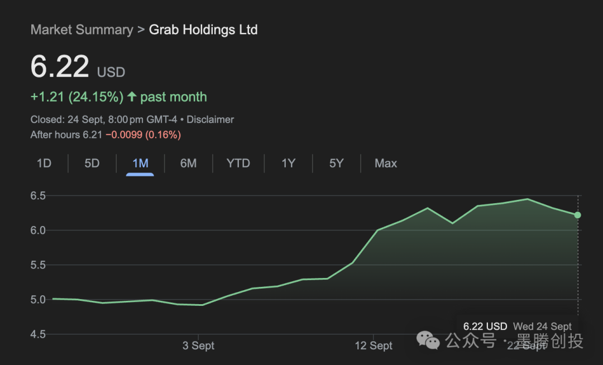Viewport: 603px width, 365px height.
Task: Click the +1.21 (24.15%) change value
Action: [x=77, y=97]
